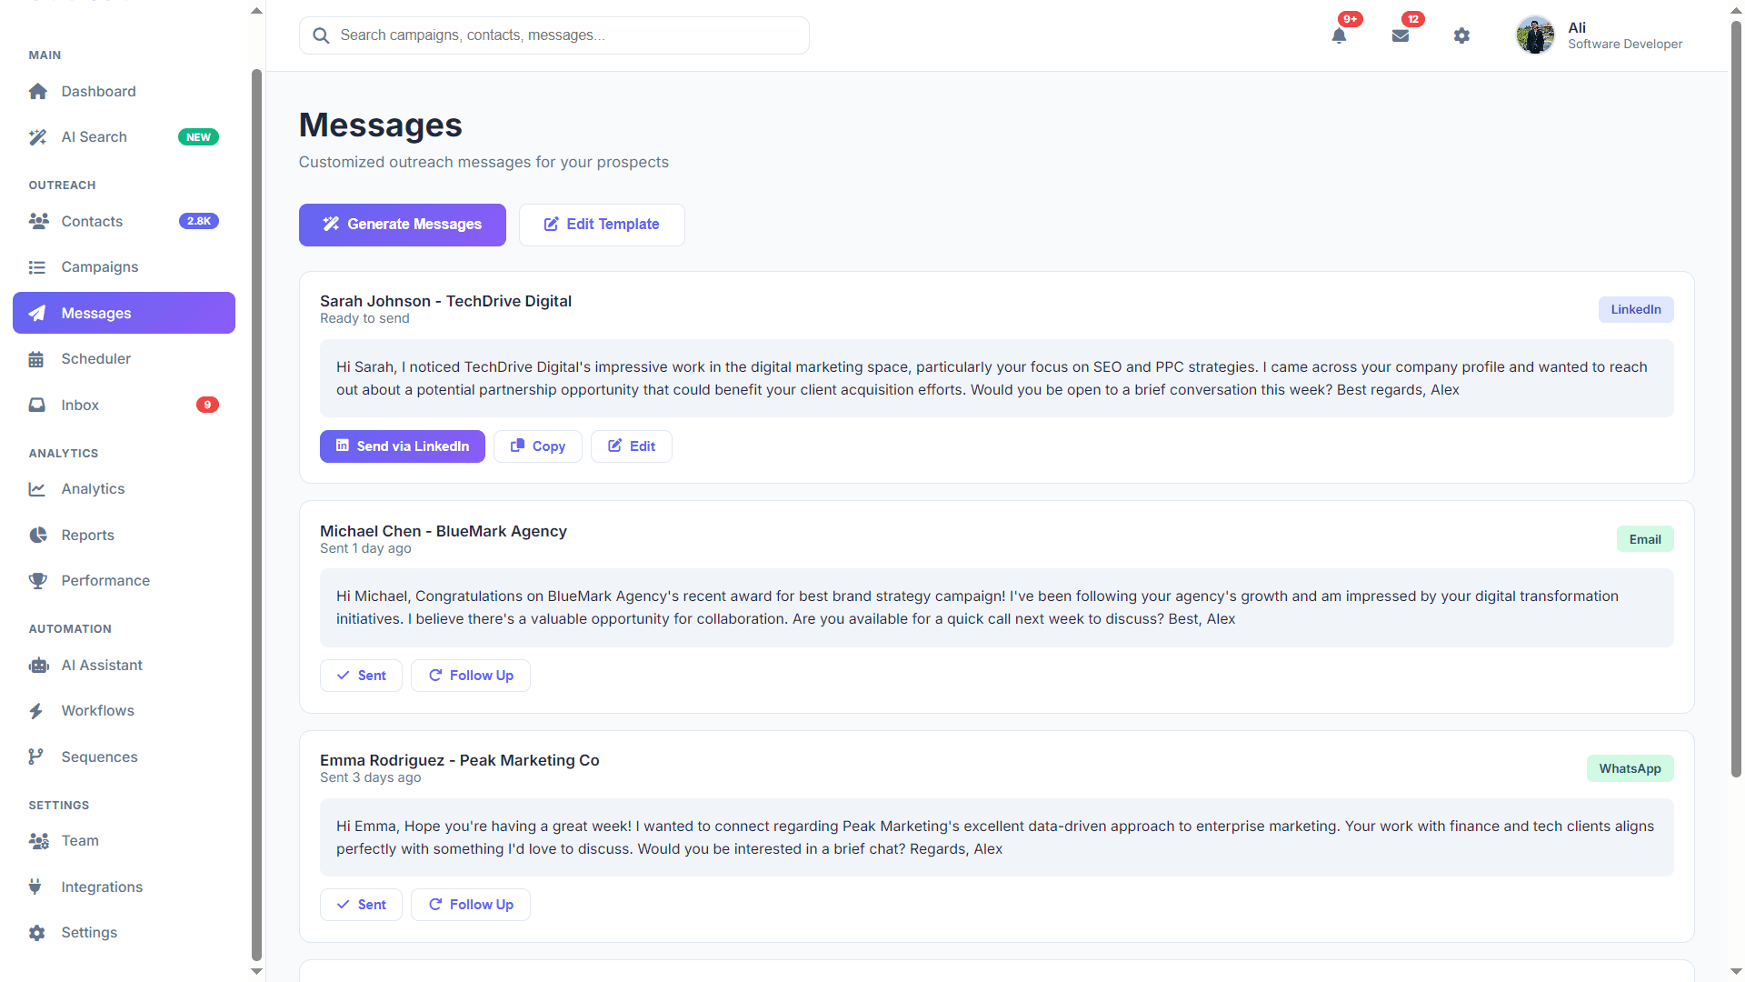Viewport: 1745px width, 982px height.
Task: Toggle Sent status for Emma Rodriguez message
Action: (360, 904)
